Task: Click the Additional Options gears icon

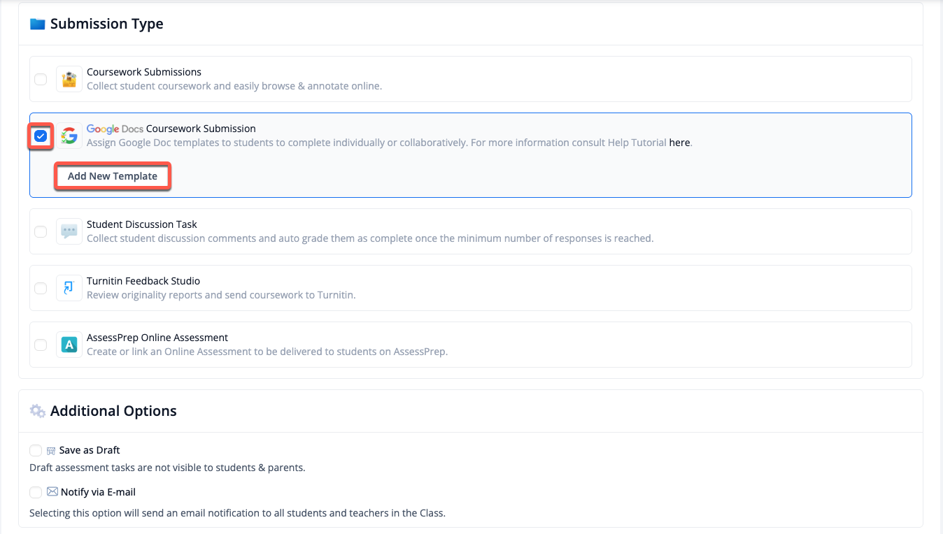Action: tap(37, 411)
